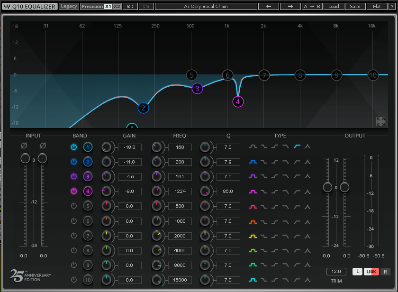The image size is (398, 292).
Task: Copy setup A to B
Action: pos(312,6)
